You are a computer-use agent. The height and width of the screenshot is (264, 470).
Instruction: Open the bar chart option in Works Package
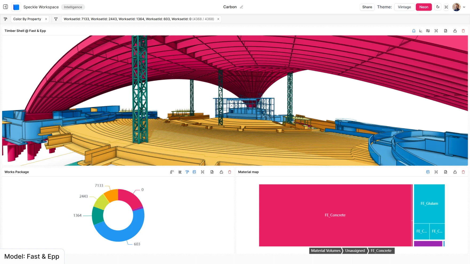[x=180, y=172]
